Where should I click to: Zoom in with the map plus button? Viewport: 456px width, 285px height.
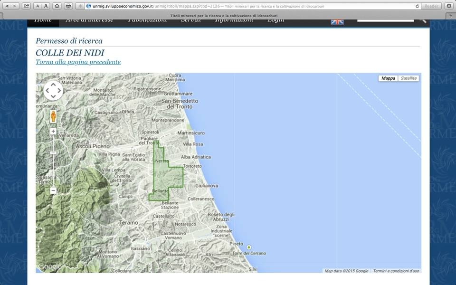[x=53, y=131]
